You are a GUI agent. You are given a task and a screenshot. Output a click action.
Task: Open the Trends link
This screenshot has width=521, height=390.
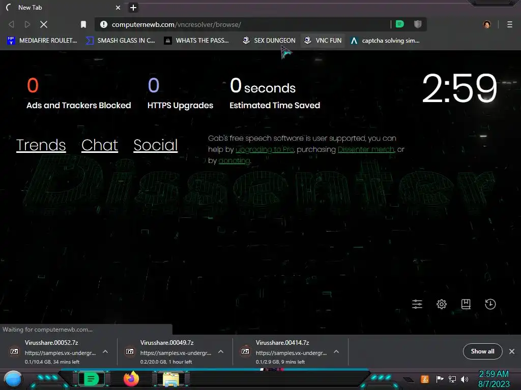pyautogui.click(x=41, y=145)
